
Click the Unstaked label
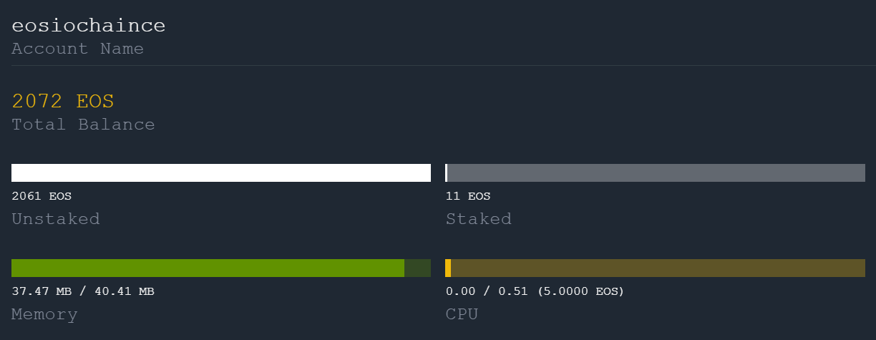pyautogui.click(x=55, y=219)
